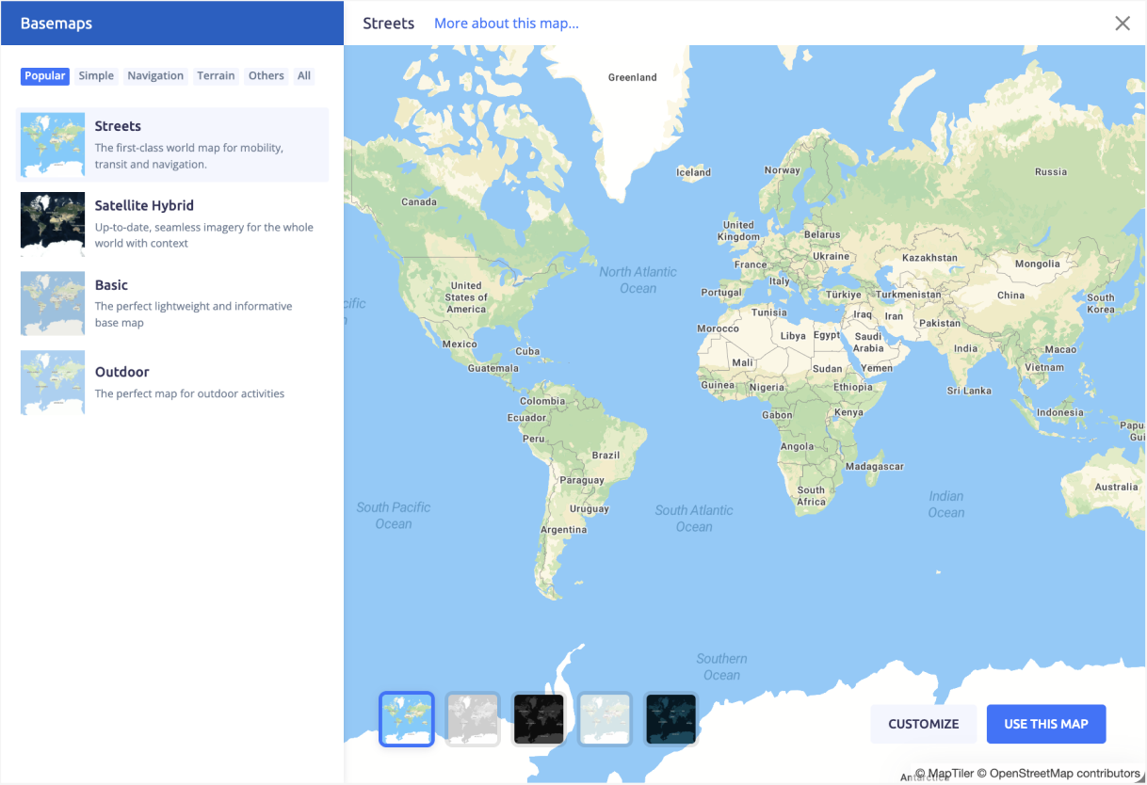Select the Streets basemap thumbnail in list
This screenshot has height=785, width=1147.
click(53, 145)
